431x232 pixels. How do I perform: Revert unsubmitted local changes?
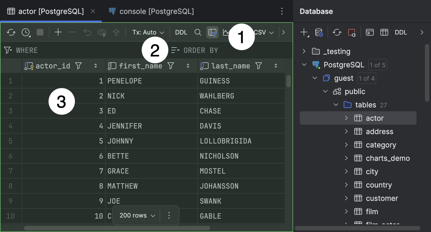click(x=87, y=32)
